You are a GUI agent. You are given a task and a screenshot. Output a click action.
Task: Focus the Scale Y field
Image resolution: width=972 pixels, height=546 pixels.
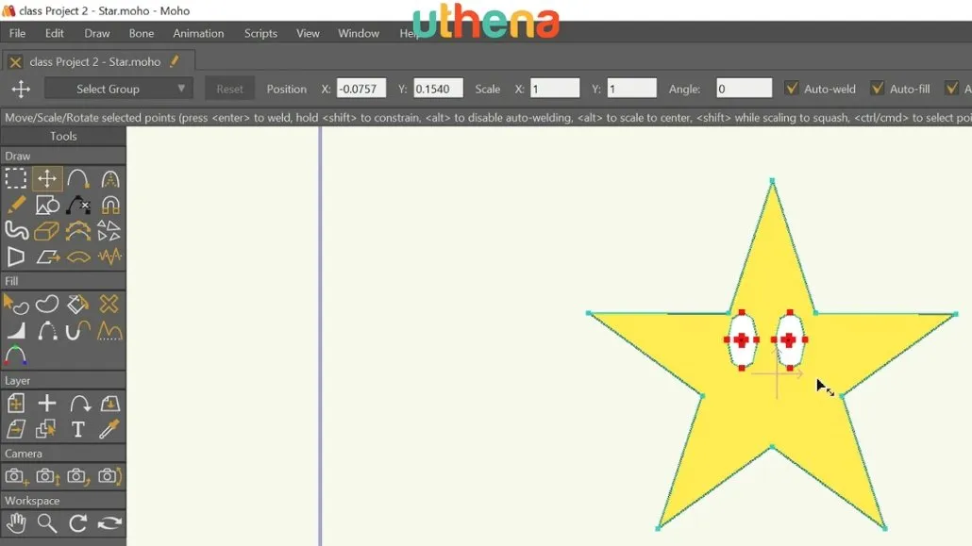pos(631,89)
